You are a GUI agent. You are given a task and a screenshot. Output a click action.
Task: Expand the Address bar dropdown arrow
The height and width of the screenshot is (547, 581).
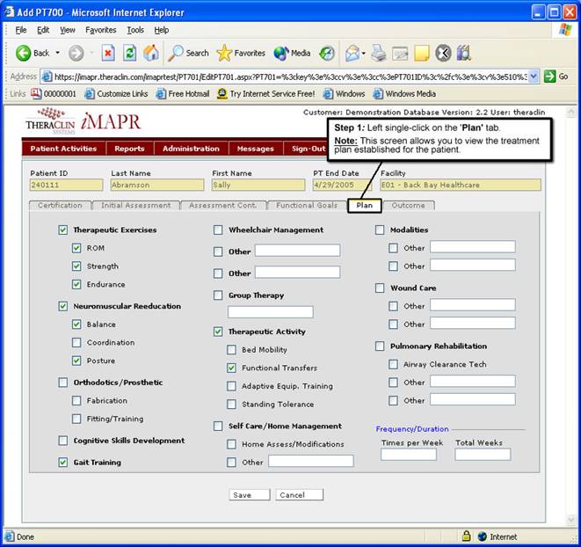click(533, 77)
